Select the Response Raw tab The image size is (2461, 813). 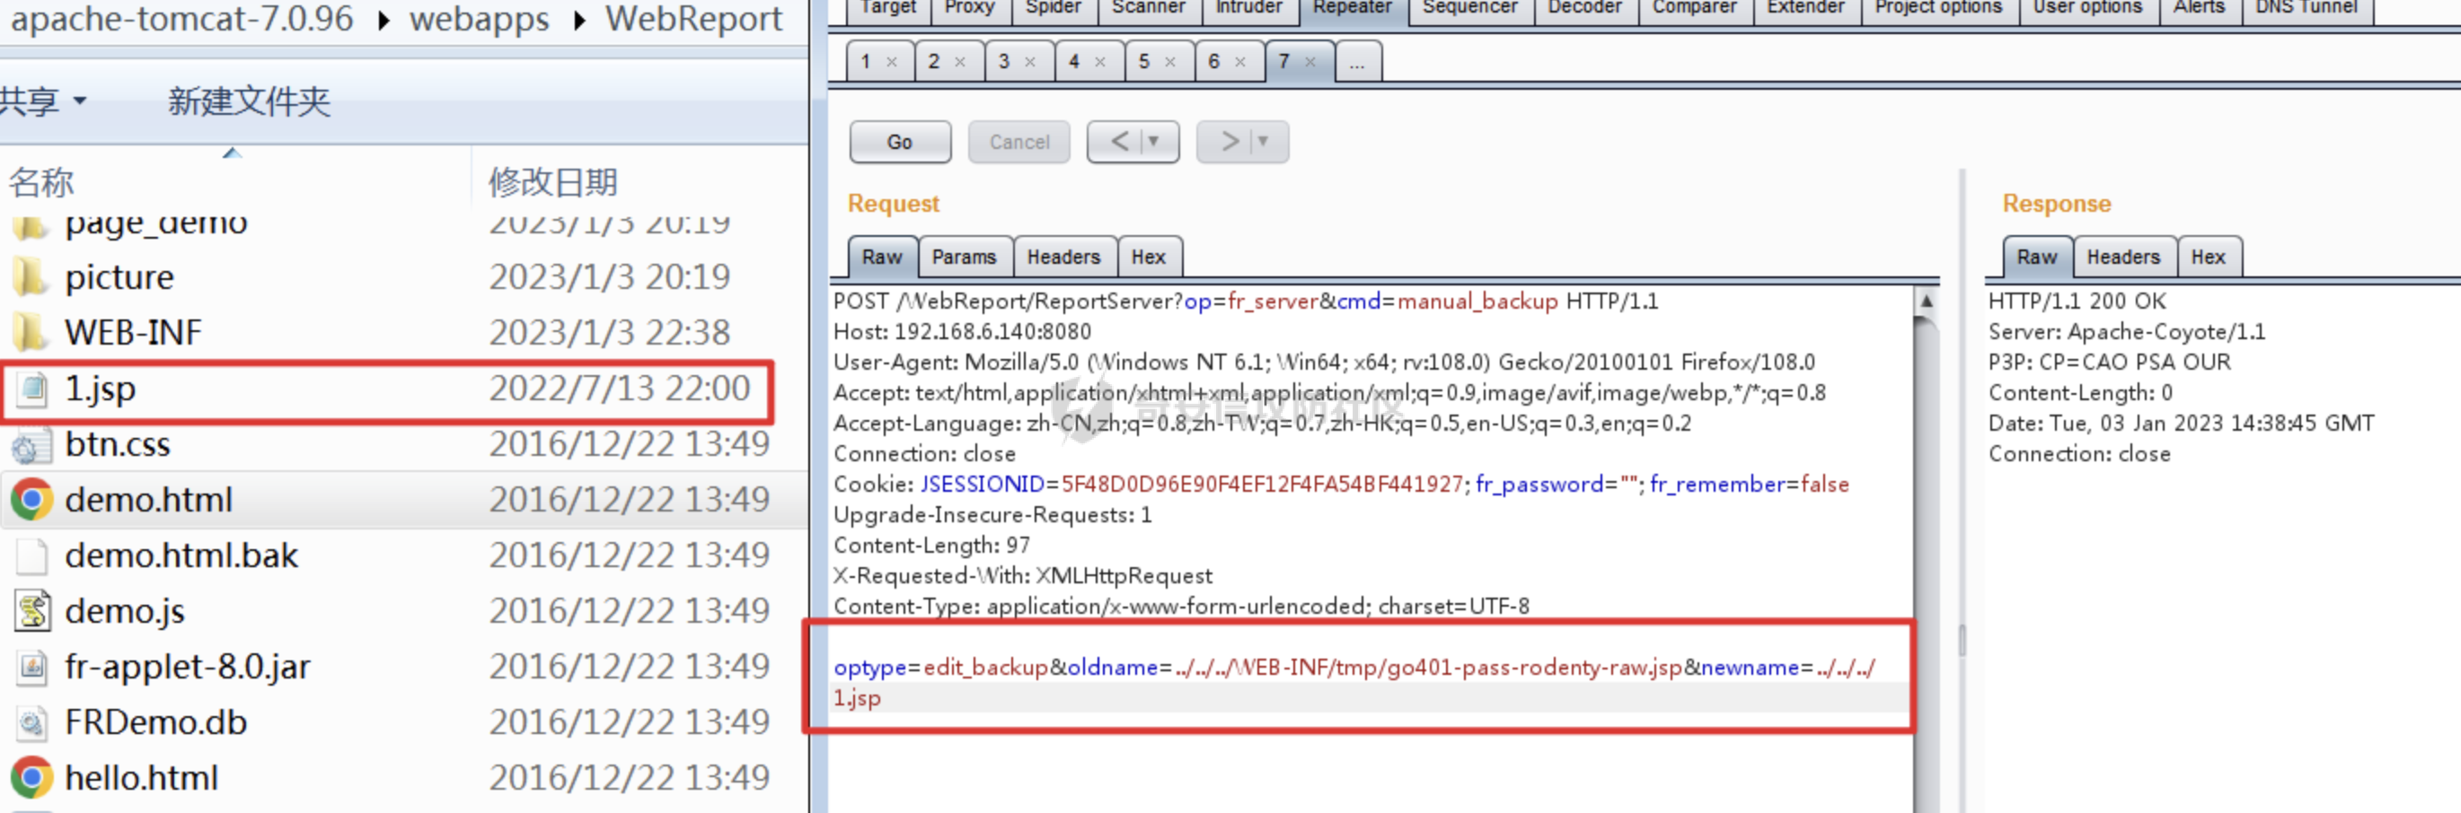coord(2037,257)
